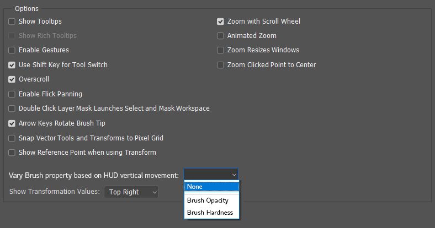435x228 pixels.
Task: Click the Overscroll label text
Action: [34, 79]
